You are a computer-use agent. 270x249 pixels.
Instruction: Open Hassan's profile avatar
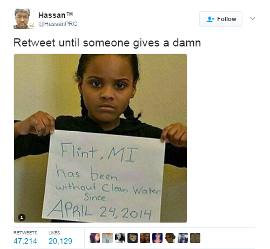pos(24,19)
